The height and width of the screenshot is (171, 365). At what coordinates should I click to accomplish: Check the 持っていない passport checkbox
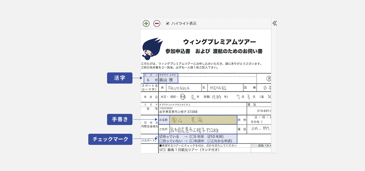pyautogui.click(x=161, y=141)
